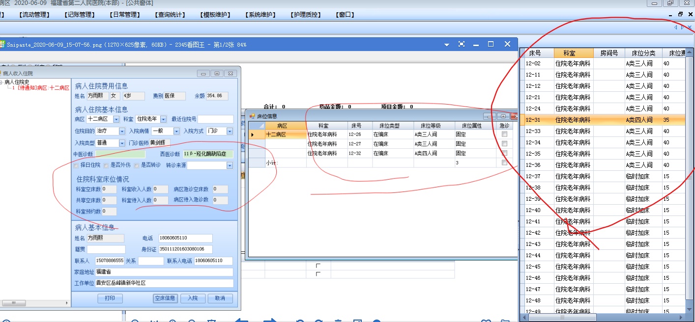
Task: Open the 转诊来源 dropdown
Action: click(230, 165)
